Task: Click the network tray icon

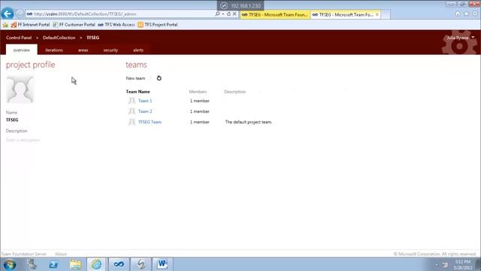Action: click(x=446, y=264)
